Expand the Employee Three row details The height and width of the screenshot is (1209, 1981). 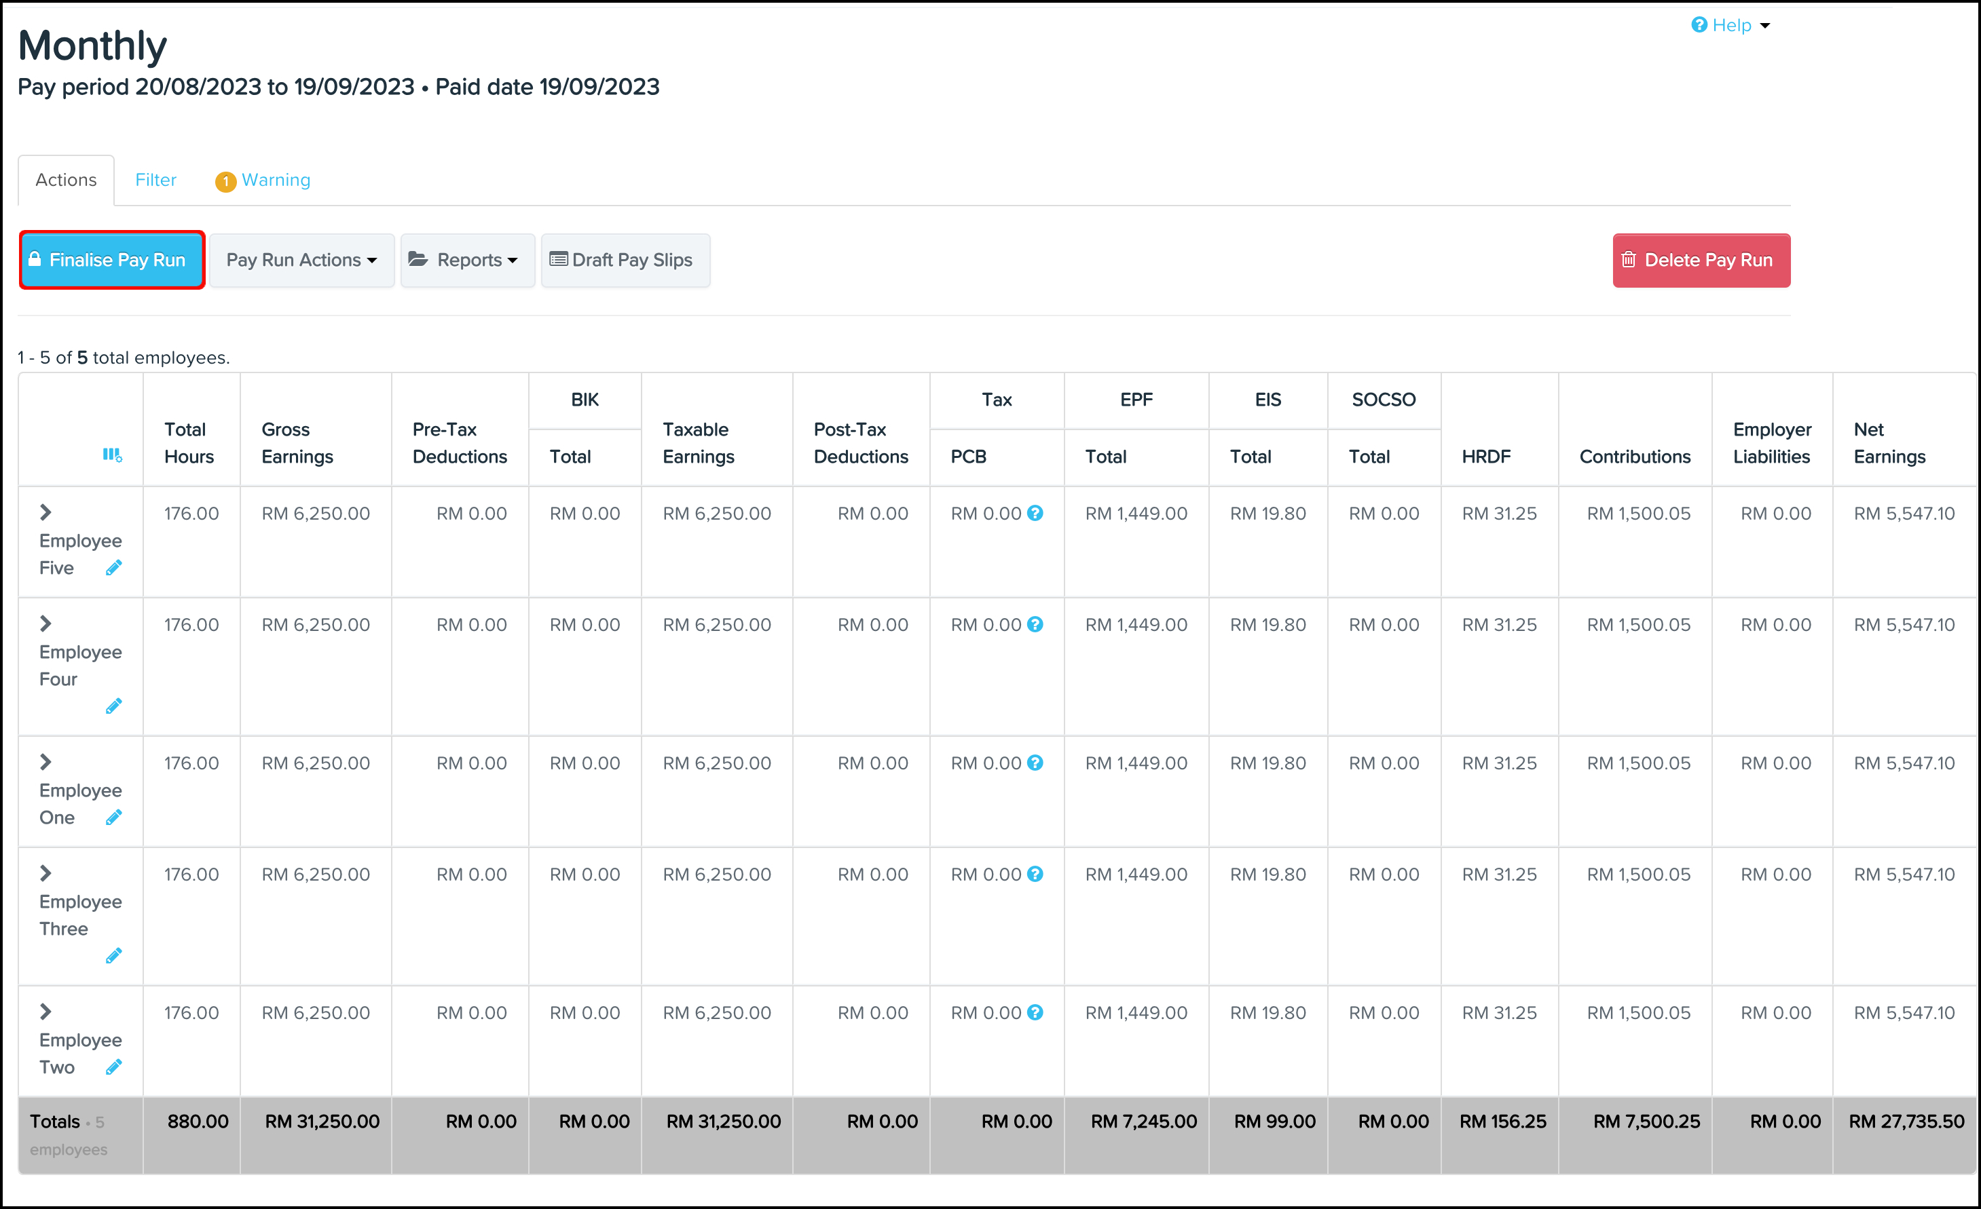pyautogui.click(x=46, y=873)
